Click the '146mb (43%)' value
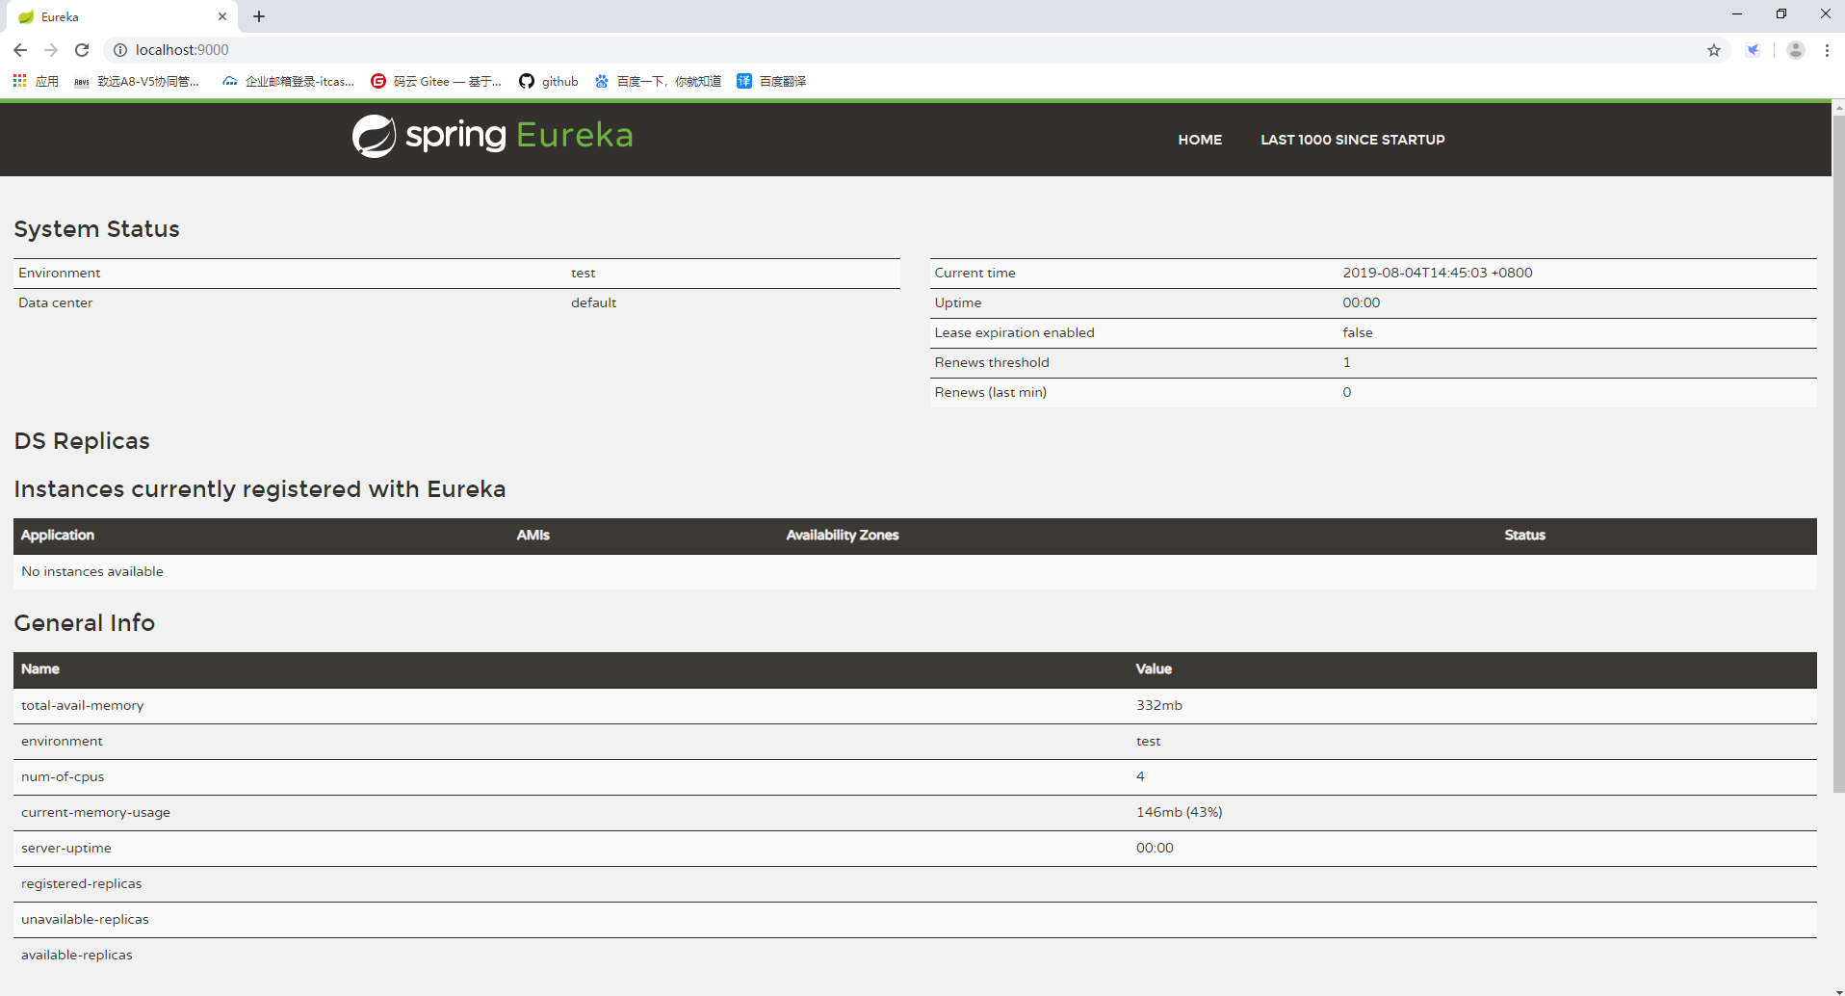The image size is (1845, 996). (x=1180, y=812)
